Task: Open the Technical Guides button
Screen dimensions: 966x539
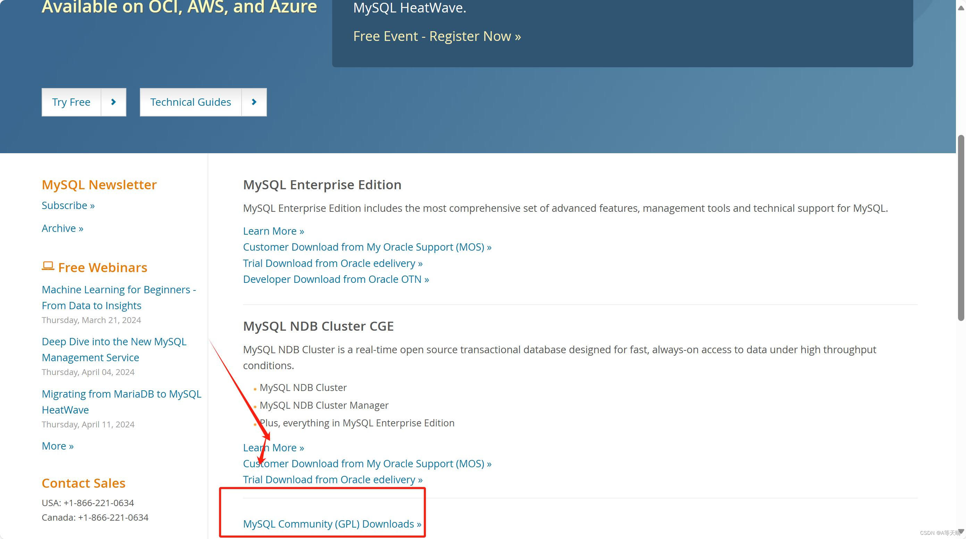Action: tap(191, 102)
